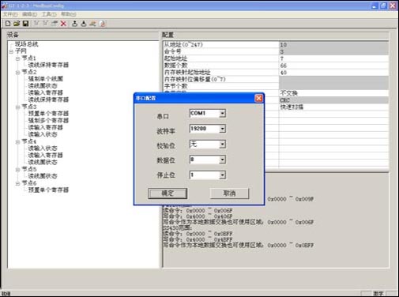399x297 pixels.
Task: Click the Open folder toolbar icon
Action: pos(17,24)
